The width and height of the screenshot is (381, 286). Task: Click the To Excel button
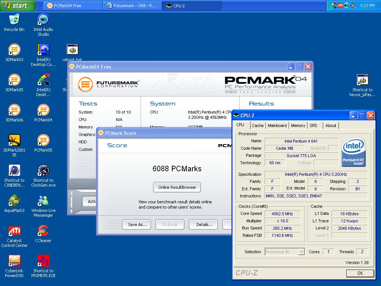(170, 225)
